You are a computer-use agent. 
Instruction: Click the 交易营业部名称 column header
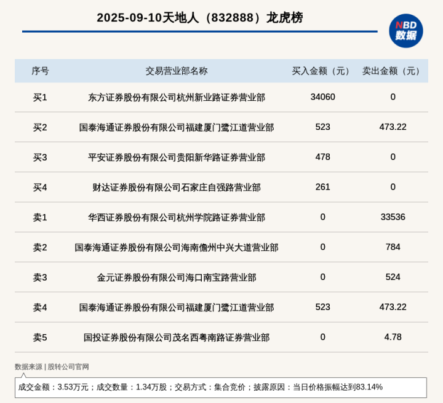click(x=177, y=71)
